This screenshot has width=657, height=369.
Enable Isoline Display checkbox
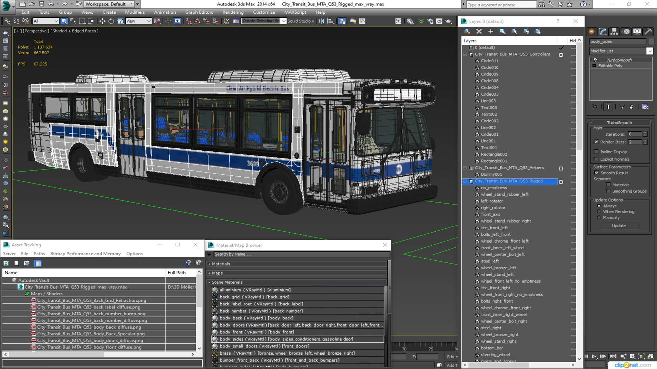[x=596, y=152]
